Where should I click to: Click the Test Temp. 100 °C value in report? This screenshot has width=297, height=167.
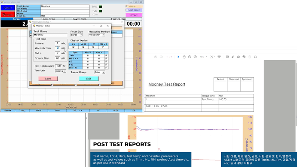pos(236,99)
